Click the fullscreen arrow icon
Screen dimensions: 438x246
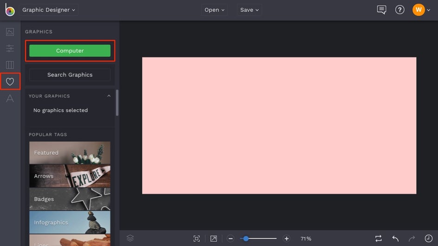214,239
